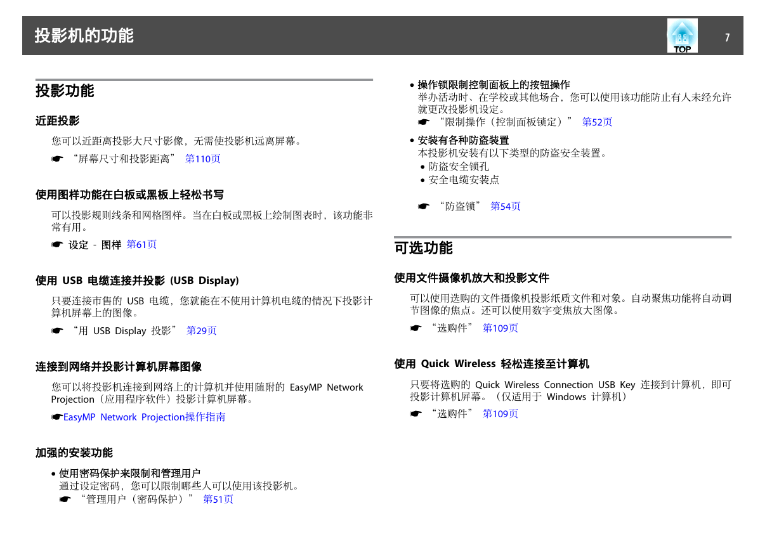Viewport: 779px width, 551px height.
Task: Click heading 使用文件摄像机放大和投影文件
Action: point(472,278)
